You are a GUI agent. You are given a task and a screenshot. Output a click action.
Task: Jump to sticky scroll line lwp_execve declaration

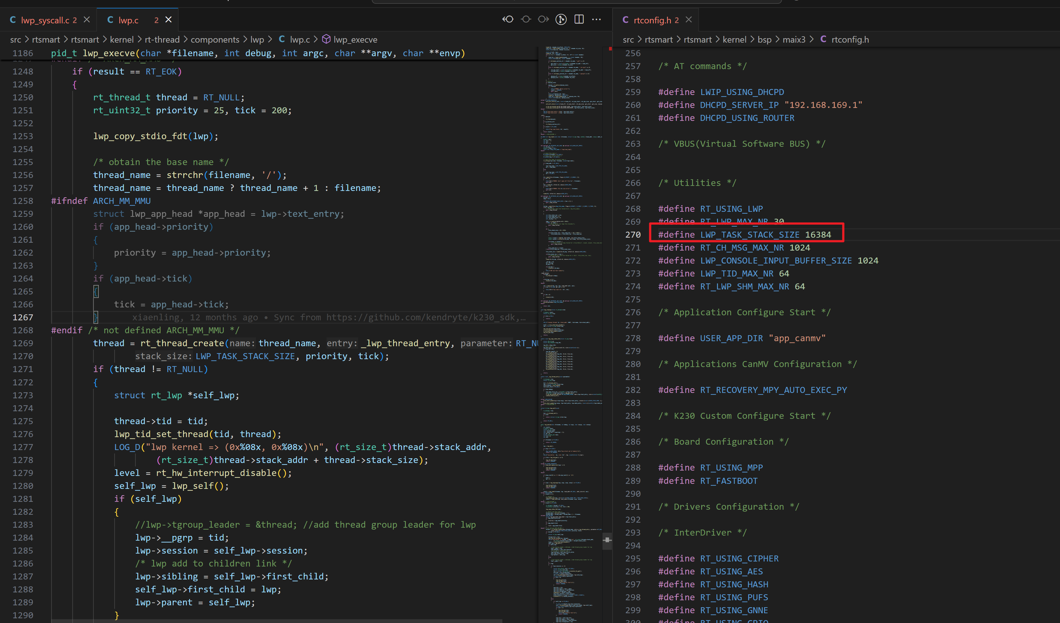pyautogui.click(x=269, y=53)
